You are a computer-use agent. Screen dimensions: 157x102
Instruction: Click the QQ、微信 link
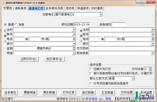[x=105, y=99]
